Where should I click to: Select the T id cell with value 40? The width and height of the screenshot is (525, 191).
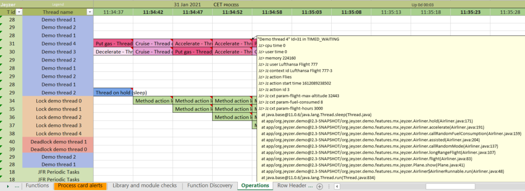11,141
